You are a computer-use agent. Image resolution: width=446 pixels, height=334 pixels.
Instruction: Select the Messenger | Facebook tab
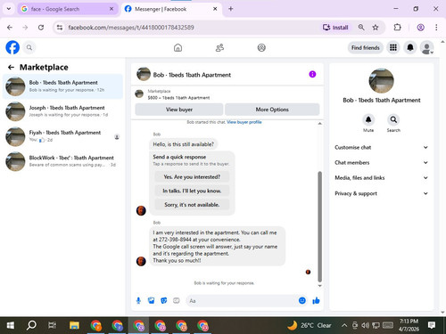171,9
